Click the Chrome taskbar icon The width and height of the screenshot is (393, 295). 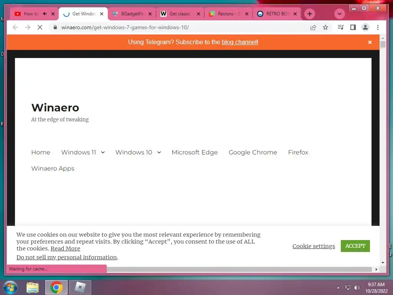tap(56, 287)
